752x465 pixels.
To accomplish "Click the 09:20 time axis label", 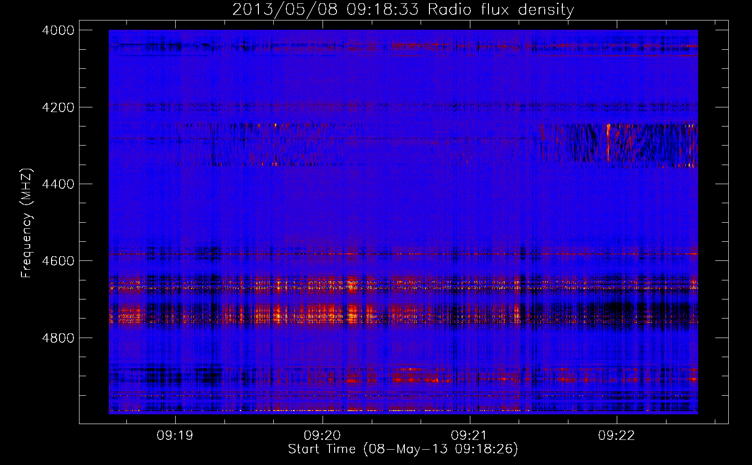I will click(x=322, y=436).
